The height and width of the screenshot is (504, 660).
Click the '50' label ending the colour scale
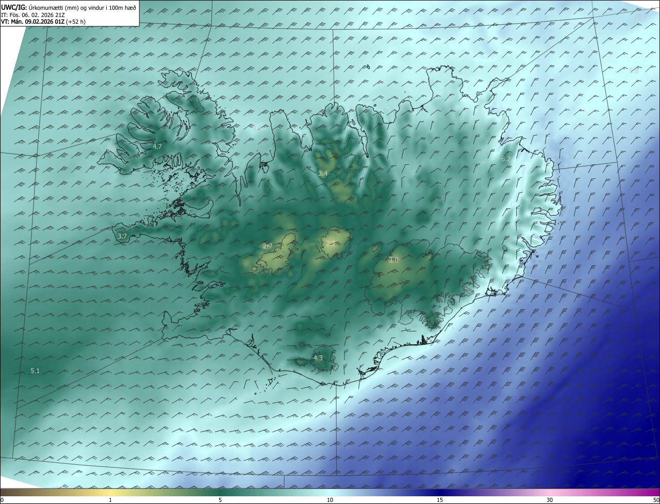click(x=656, y=500)
